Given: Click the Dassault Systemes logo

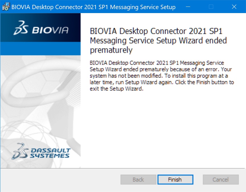Looking at the screenshot, I should (x=41, y=151).
